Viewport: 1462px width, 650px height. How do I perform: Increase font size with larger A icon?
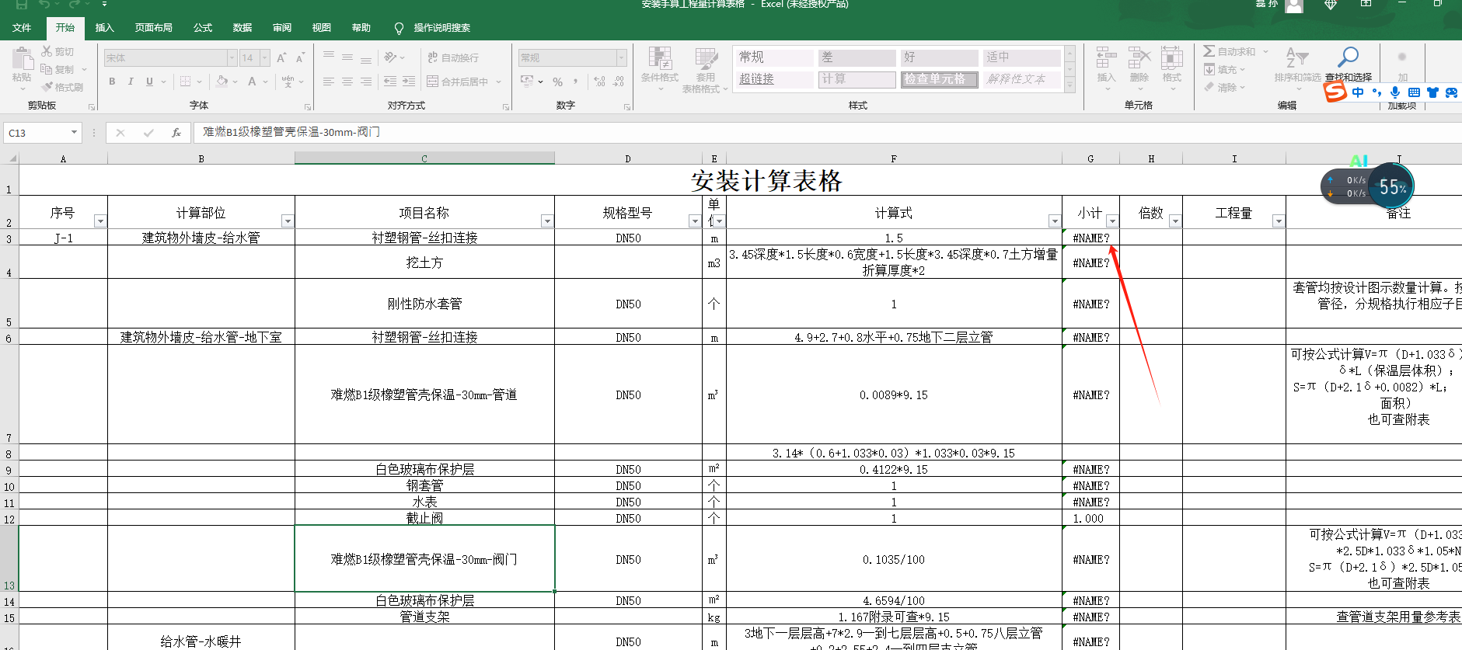[281, 57]
